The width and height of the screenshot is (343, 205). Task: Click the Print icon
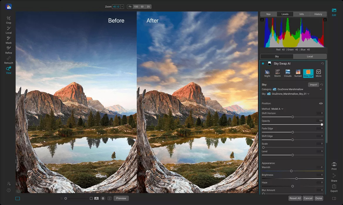coord(334,165)
